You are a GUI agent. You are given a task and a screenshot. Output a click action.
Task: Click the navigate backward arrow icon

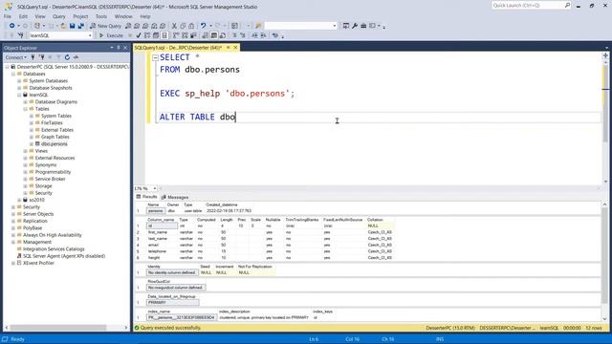tap(12, 26)
